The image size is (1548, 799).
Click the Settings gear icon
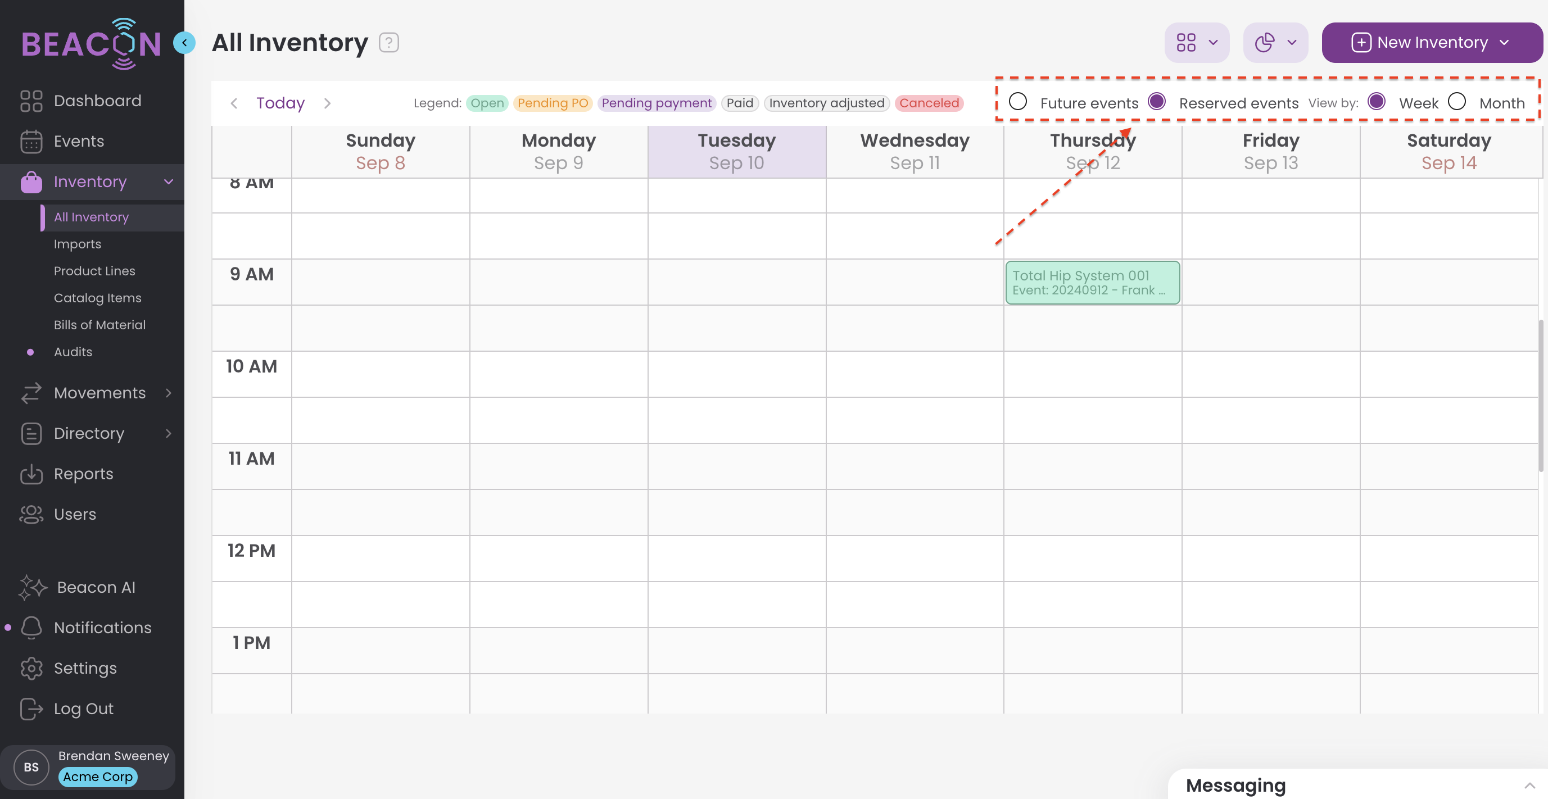click(31, 668)
